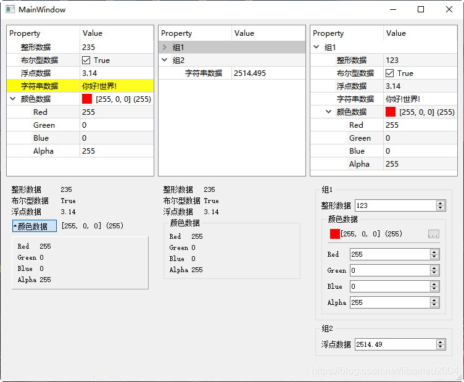Click value 123 in right property tree
This screenshot has height=382, width=464.
[x=392, y=60]
